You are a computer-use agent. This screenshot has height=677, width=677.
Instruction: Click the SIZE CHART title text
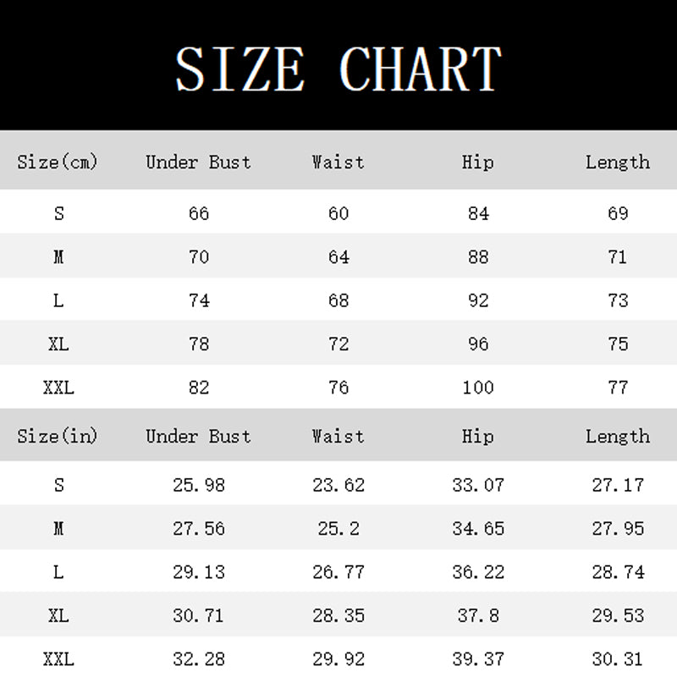[338, 69]
